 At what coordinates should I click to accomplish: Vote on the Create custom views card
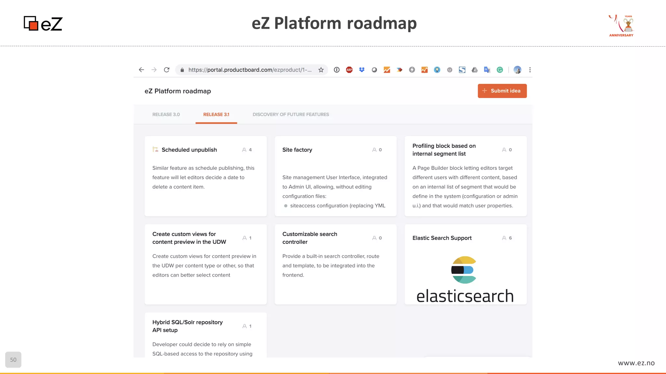click(x=245, y=238)
